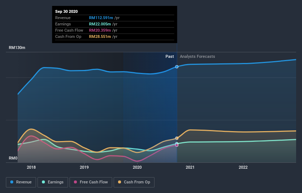Click the Revenue data point on the blue line
The image size is (302, 193).
tap(177, 67)
